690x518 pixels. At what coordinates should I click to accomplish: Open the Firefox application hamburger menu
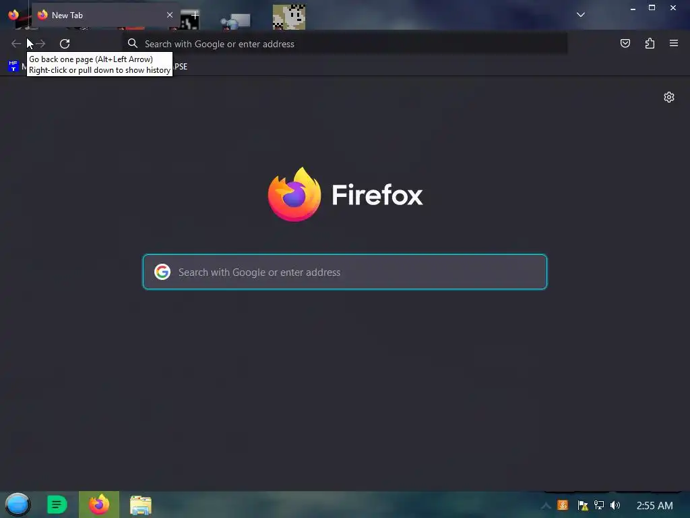(674, 43)
